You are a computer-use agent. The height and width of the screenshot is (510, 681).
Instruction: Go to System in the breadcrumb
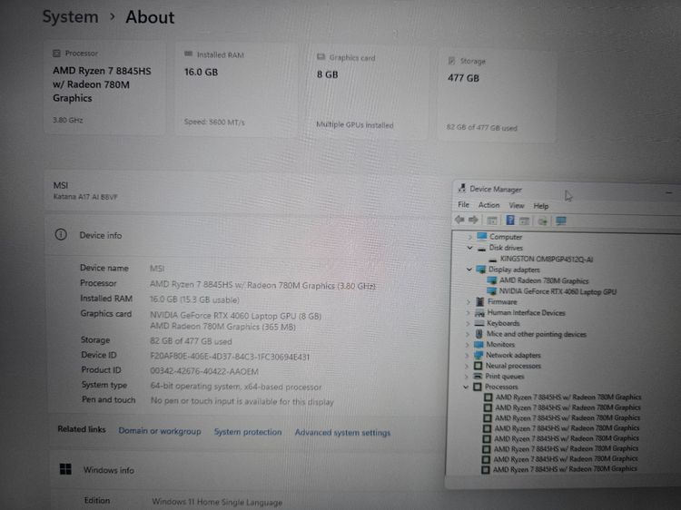pos(70,17)
